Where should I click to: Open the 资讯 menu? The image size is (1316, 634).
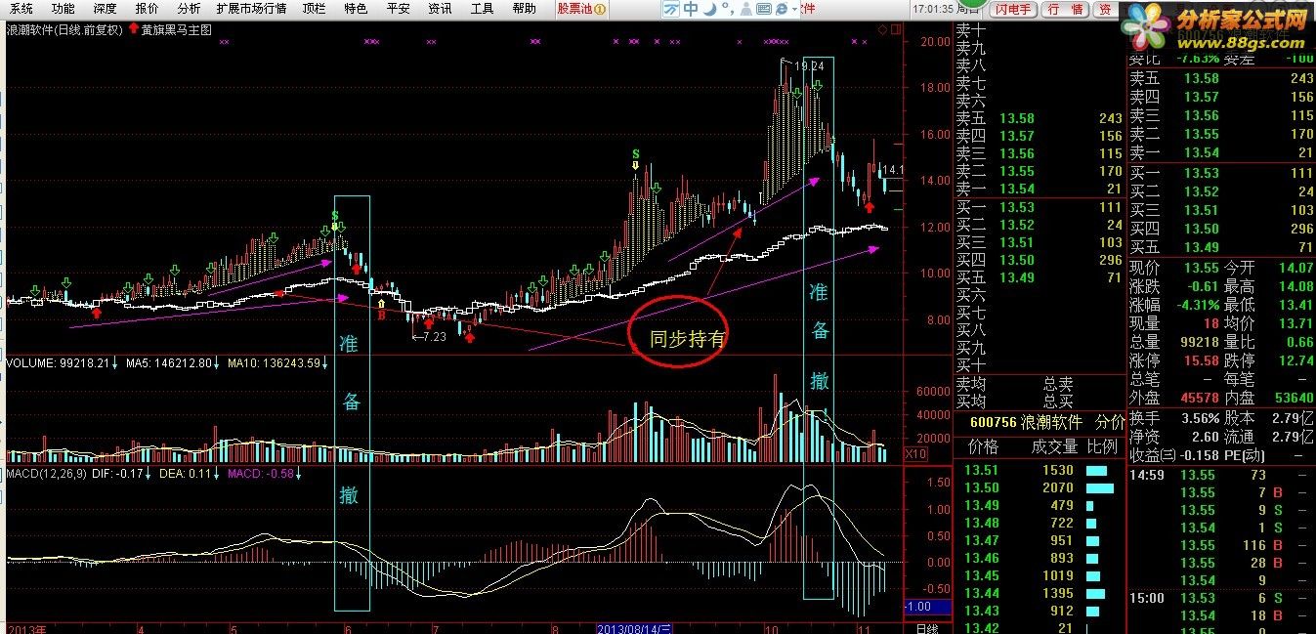pyautogui.click(x=440, y=9)
